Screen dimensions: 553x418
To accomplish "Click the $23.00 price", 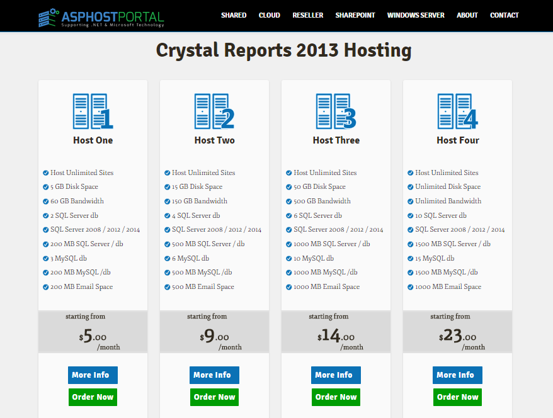I will coord(457,336).
